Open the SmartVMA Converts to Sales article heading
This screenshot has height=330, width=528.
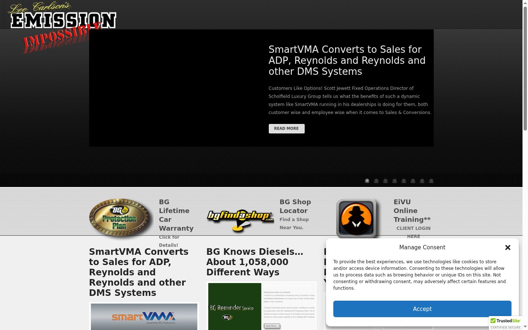(139, 272)
